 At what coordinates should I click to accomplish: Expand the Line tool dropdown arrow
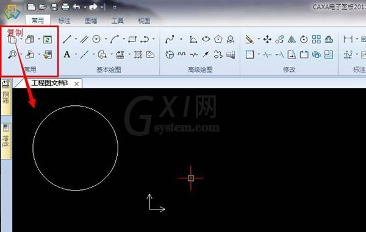point(76,39)
